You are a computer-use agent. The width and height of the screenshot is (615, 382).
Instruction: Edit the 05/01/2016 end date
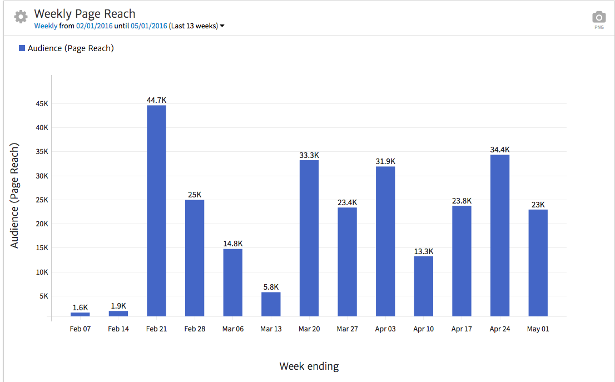click(x=149, y=26)
